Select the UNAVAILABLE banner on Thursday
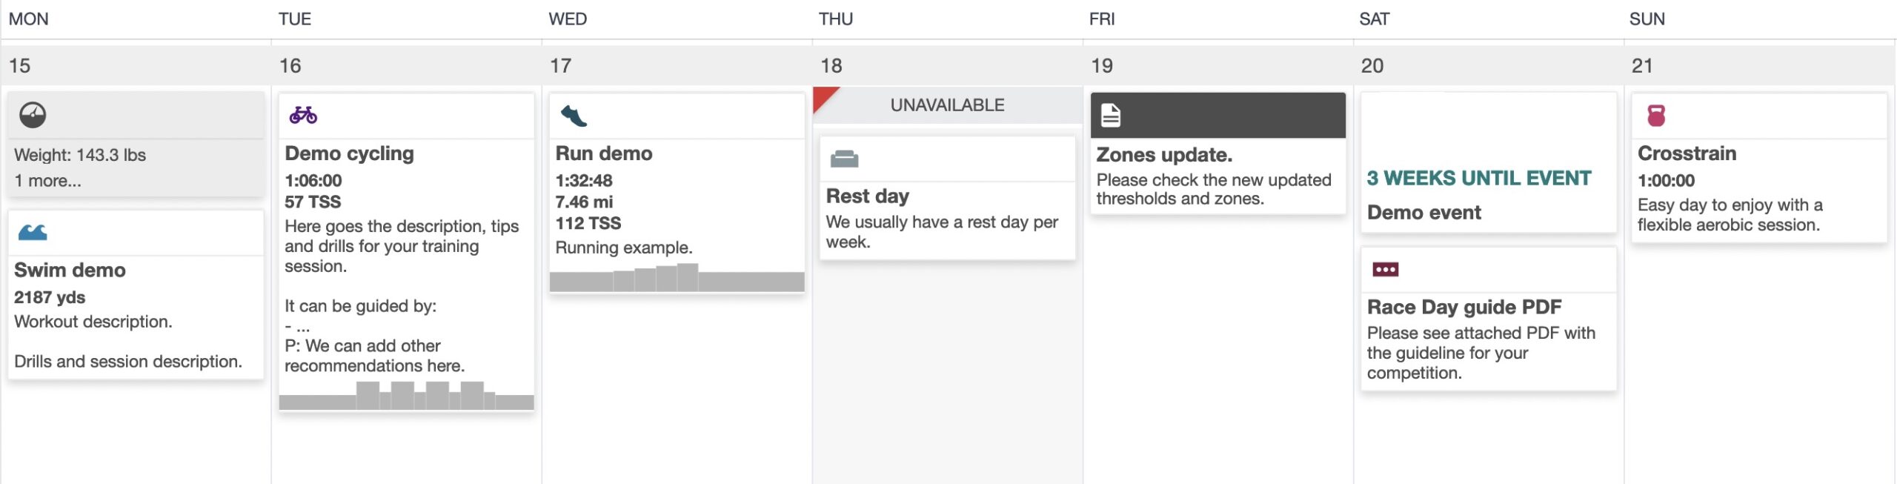Screen dimensions: 1897x484 (947, 105)
